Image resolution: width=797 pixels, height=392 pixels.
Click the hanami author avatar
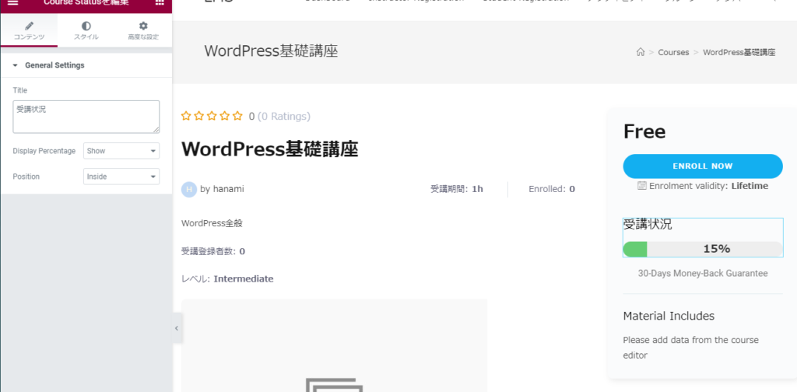click(189, 189)
